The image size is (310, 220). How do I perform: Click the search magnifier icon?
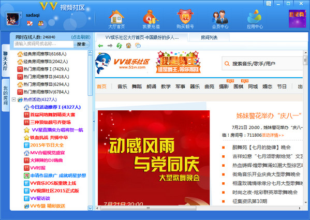pyautogui.click(x=227, y=64)
